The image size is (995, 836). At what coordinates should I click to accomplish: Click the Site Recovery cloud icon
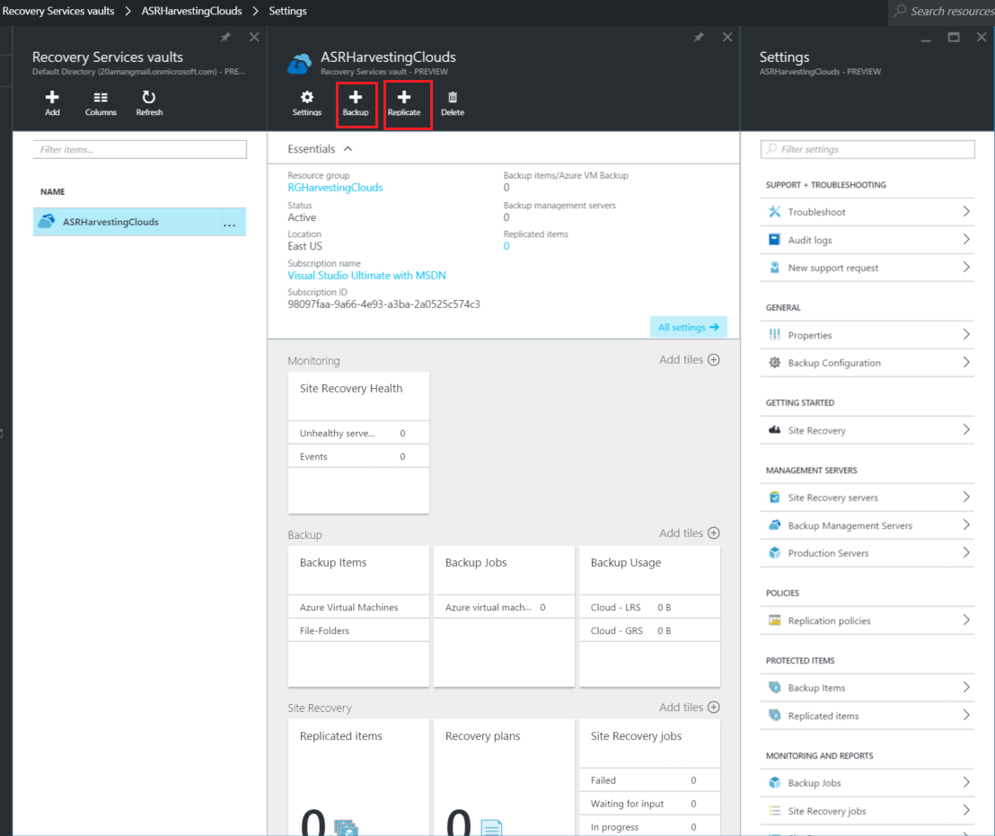tap(775, 430)
